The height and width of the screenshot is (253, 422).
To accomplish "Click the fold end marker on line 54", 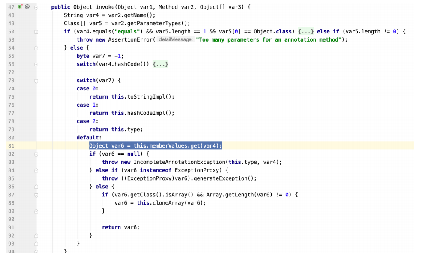I will click(36, 48).
